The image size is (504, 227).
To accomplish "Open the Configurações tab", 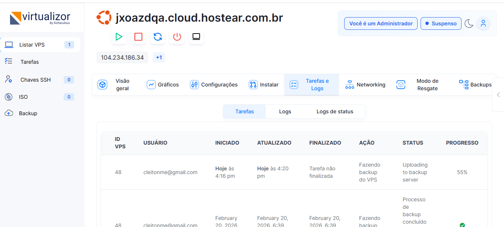I will (x=214, y=85).
